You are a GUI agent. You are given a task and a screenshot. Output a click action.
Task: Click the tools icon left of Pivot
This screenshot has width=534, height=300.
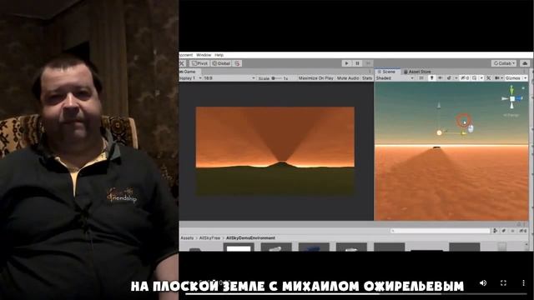point(183,63)
